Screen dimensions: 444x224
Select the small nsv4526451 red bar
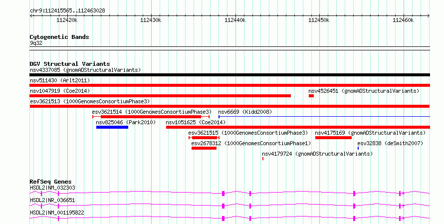click(311, 96)
